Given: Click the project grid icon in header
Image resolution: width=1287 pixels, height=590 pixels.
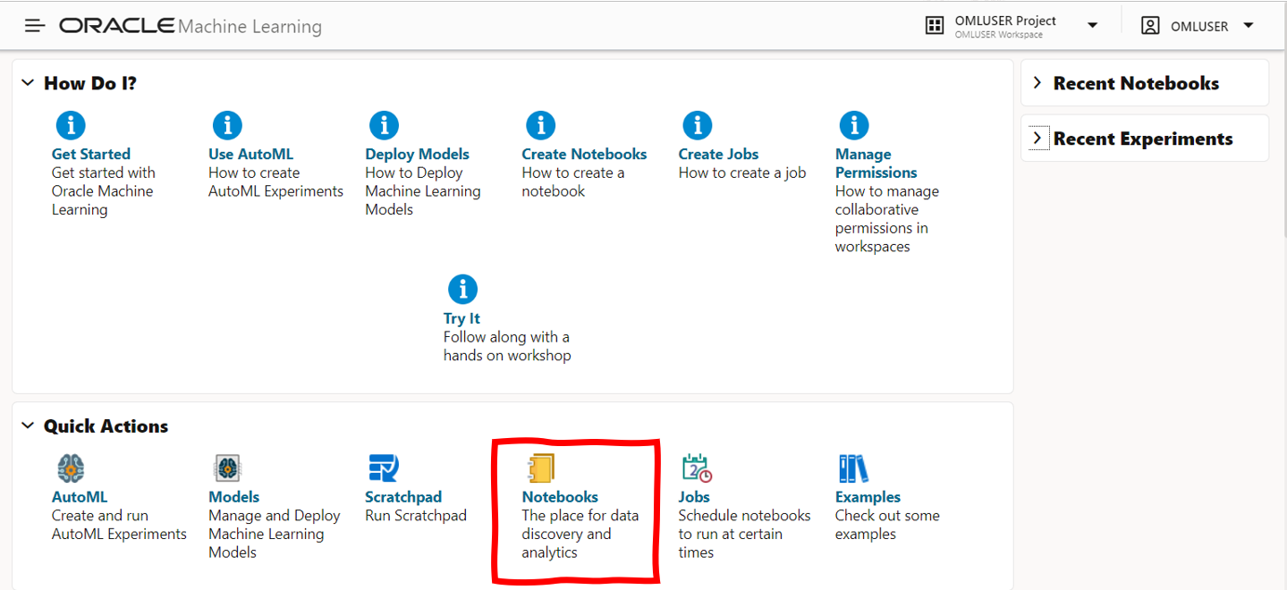Looking at the screenshot, I should (935, 26).
